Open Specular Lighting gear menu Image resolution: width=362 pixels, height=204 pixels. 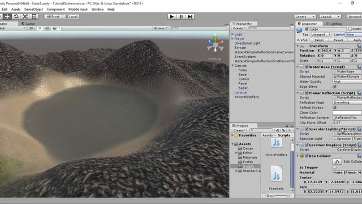point(359,129)
